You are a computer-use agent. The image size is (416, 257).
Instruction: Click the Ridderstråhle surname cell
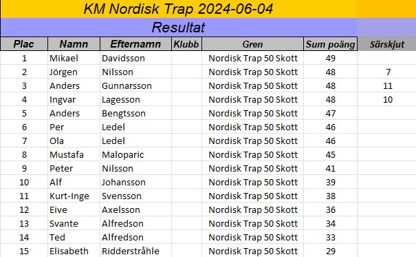135,251
